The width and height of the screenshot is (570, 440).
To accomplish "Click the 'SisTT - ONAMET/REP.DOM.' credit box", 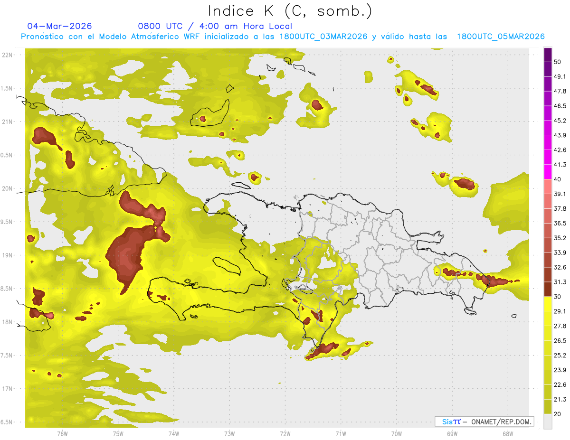I will (x=484, y=421).
